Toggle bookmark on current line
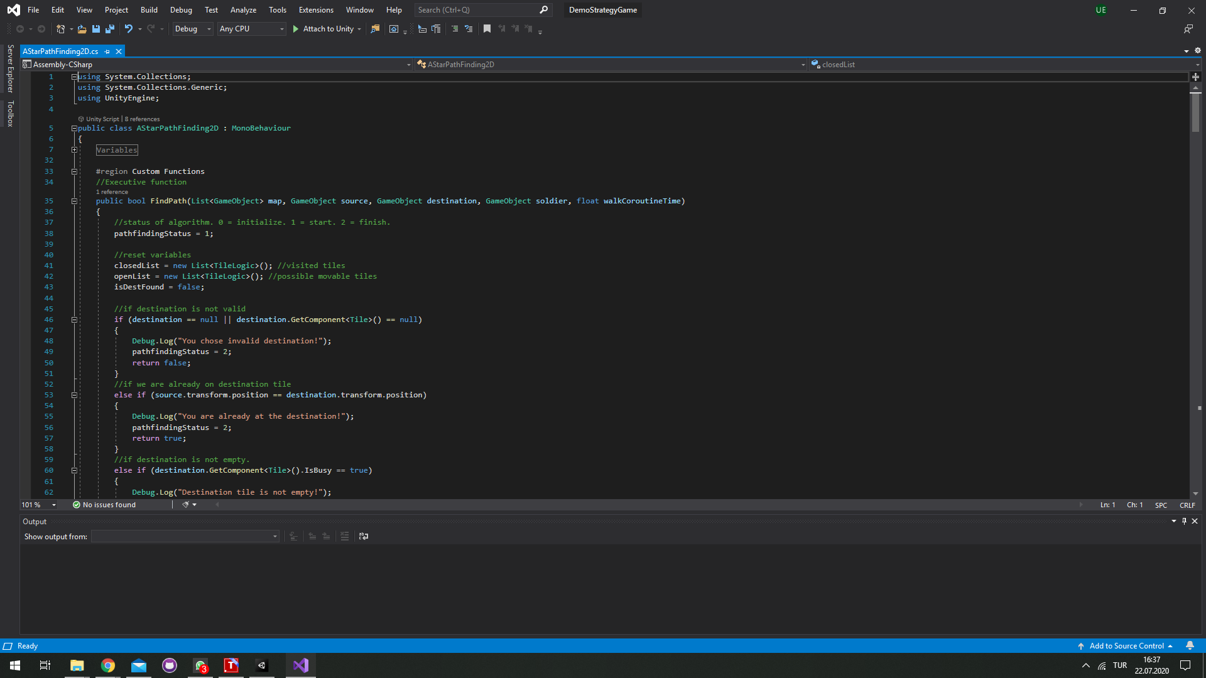This screenshot has width=1206, height=678. [487, 29]
